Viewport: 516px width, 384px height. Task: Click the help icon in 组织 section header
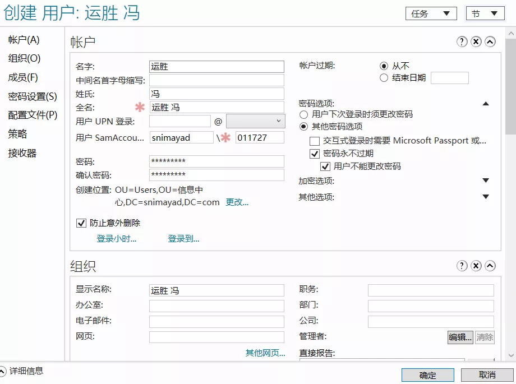point(462,266)
